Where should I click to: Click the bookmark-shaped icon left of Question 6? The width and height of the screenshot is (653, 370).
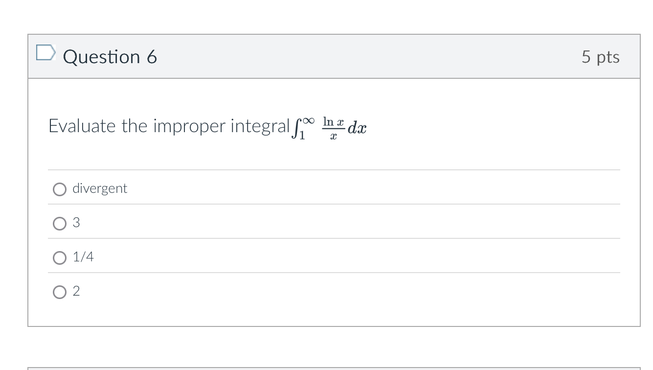46,54
